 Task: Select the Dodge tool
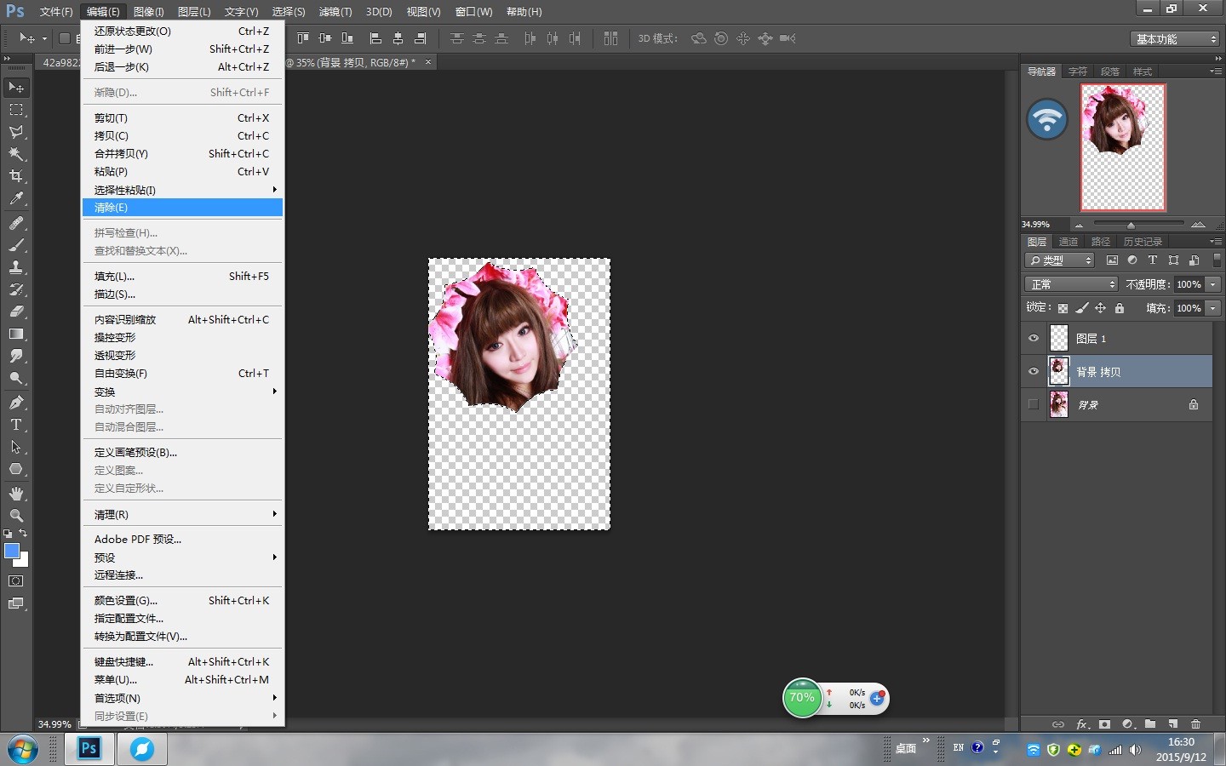(16, 378)
